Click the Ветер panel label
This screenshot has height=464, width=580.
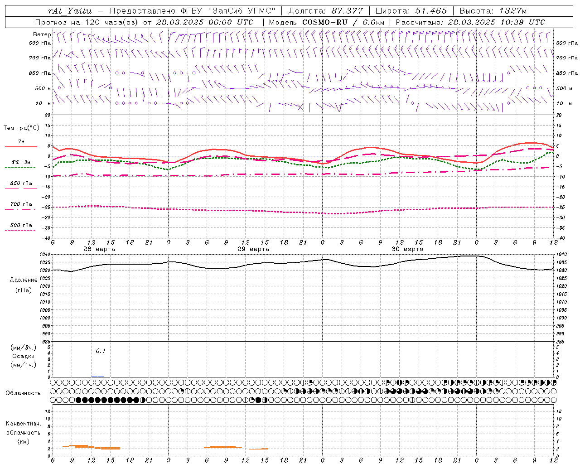(x=42, y=34)
